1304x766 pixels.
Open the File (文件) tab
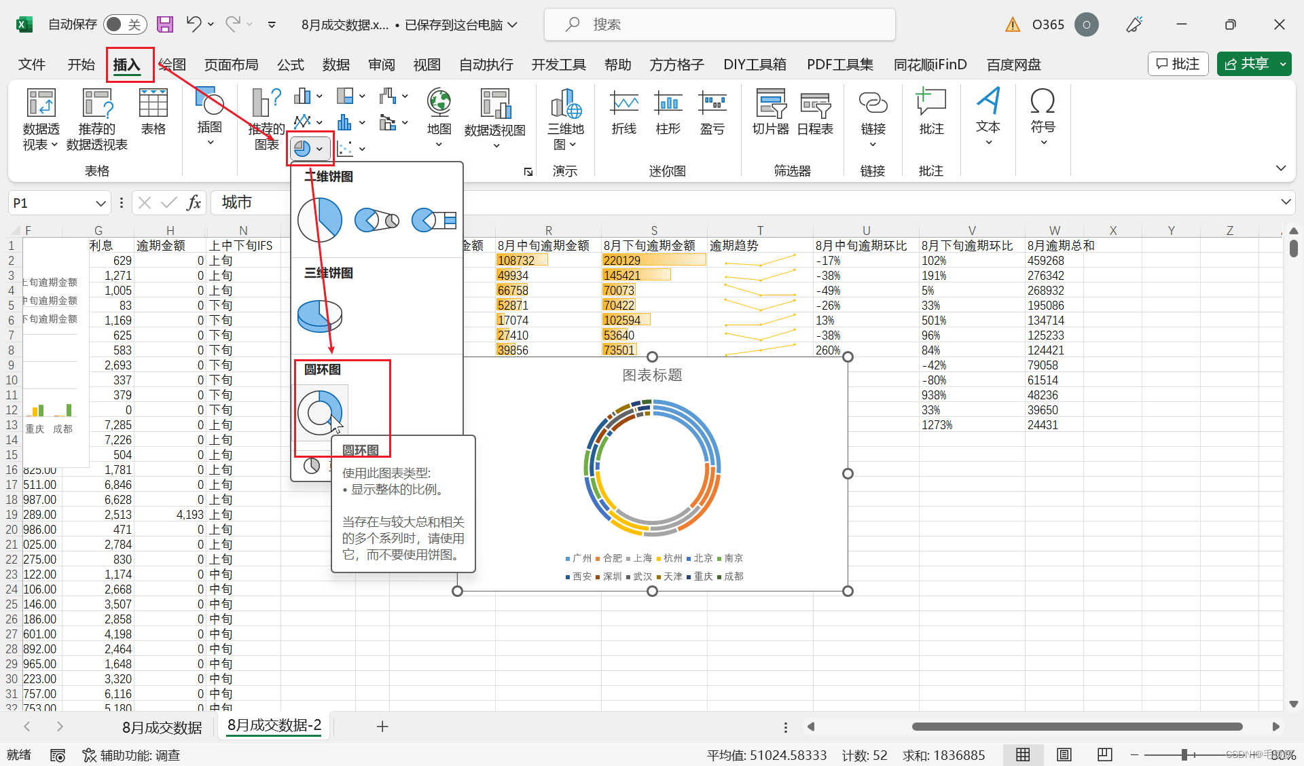[x=32, y=65]
